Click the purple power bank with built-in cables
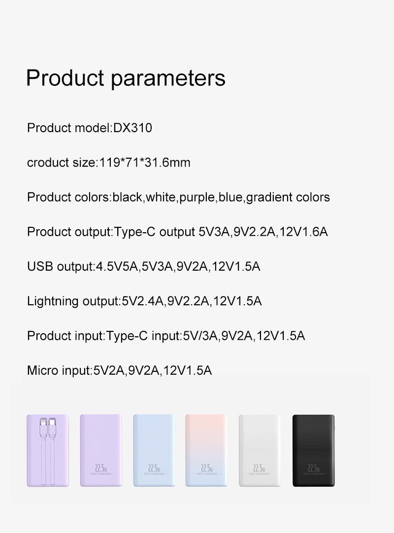The image size is (394, 533). [48, 450]
